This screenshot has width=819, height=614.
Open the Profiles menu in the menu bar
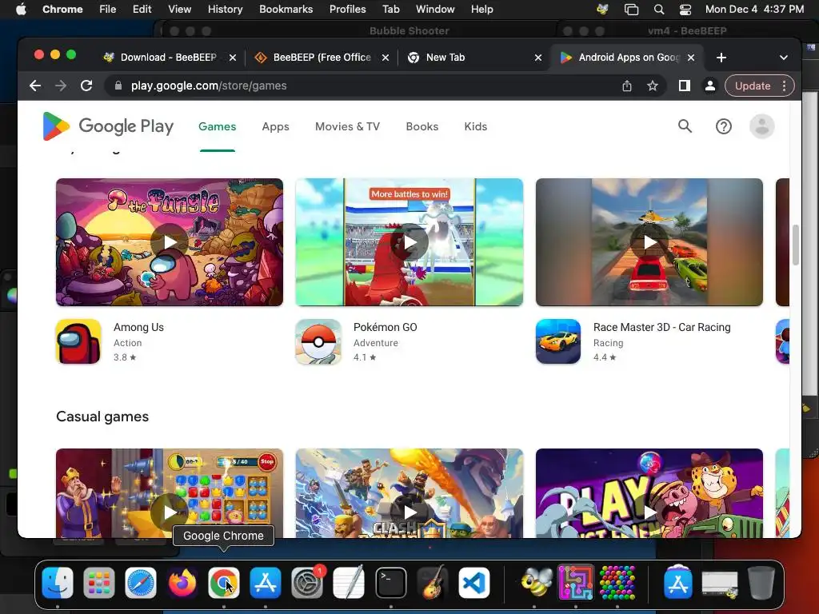click(347, 10)
